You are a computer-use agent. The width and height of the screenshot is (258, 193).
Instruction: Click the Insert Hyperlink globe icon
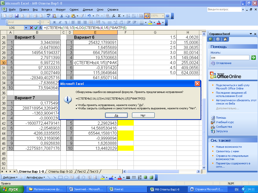click(x=108, y=16)
